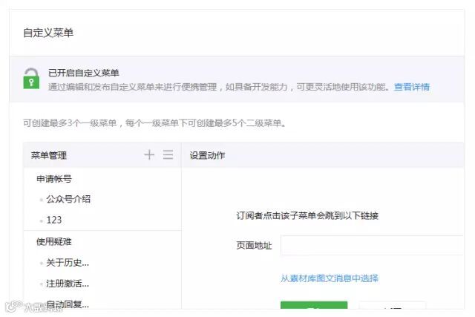
Task: Click 订阅者点击该子菜单会跳到以下链接 text
Action: (307, 215)
